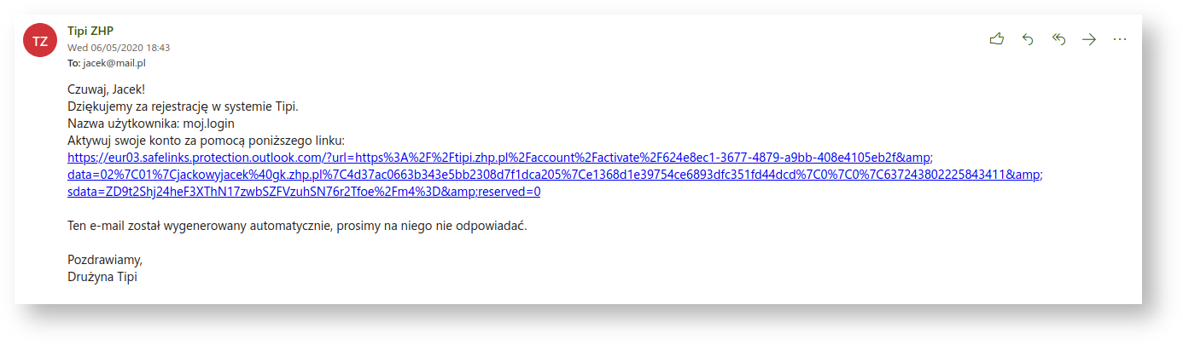Click the recipient address jacek@mail.pl
Screen dimensions: 1183x345
point(108,63)
